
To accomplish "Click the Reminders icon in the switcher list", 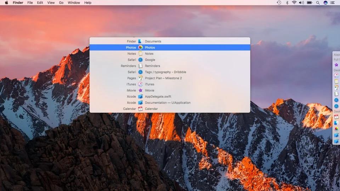I will (140, 66).
